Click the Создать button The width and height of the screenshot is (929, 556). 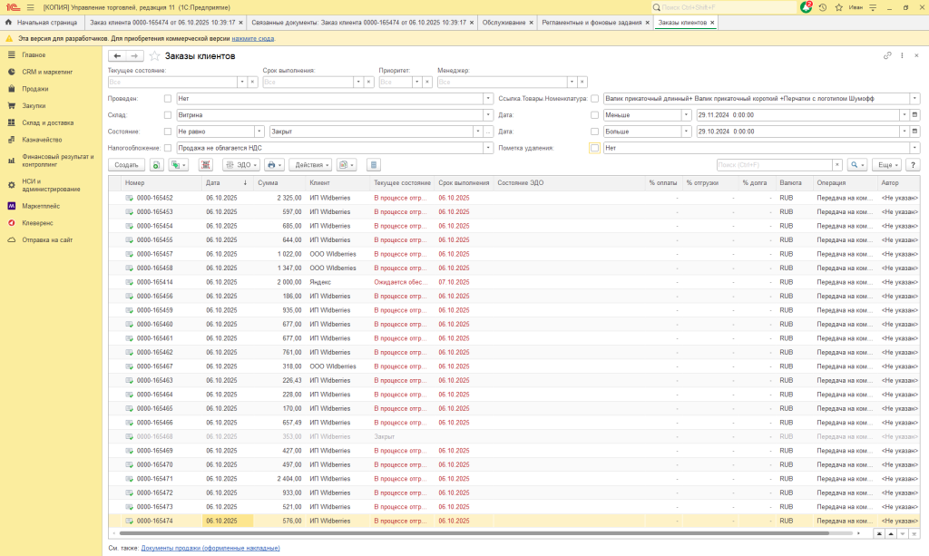pos(126,165)
